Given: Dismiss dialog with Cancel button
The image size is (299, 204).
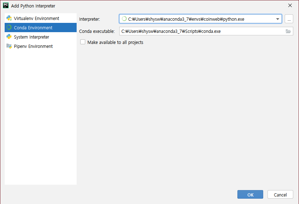Looking at the screenshot, I should click(x=280, y=194).
